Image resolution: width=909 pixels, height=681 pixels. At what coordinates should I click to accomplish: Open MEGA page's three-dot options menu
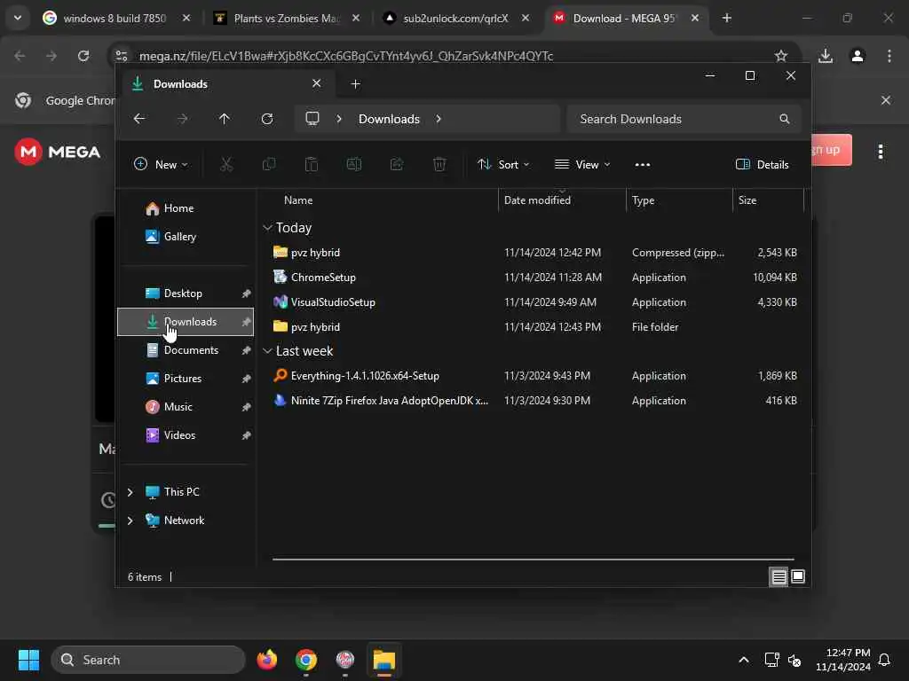coord(881,152)
